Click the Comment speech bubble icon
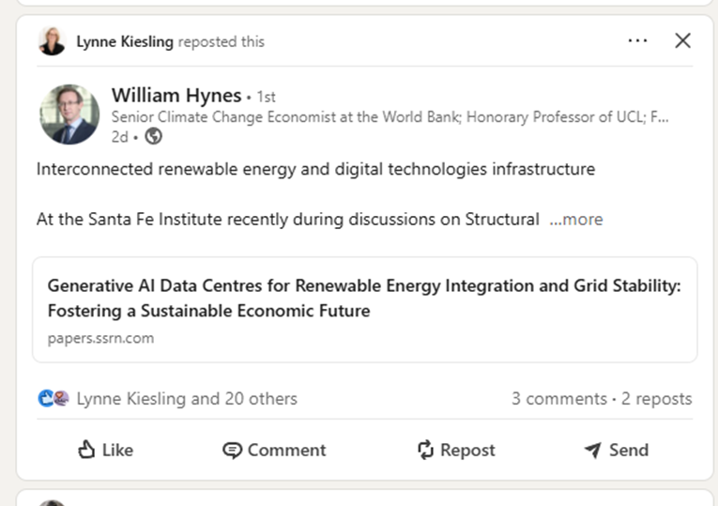 pos(232,450)
